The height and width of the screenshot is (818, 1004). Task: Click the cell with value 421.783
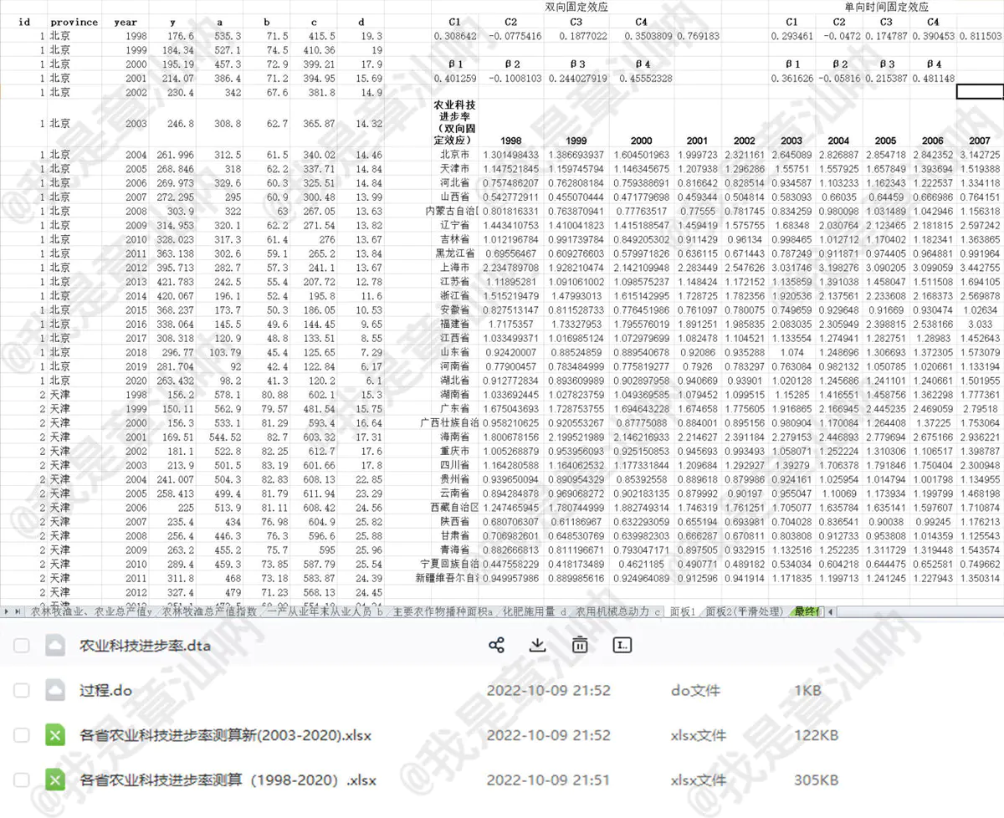[175, 282]
